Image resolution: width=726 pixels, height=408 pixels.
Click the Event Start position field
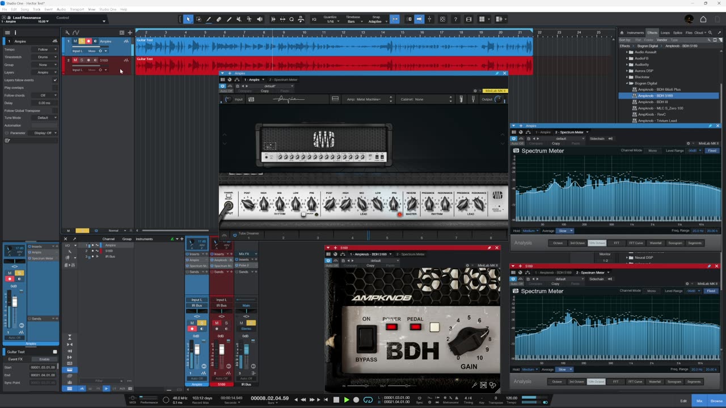[43, 367]
